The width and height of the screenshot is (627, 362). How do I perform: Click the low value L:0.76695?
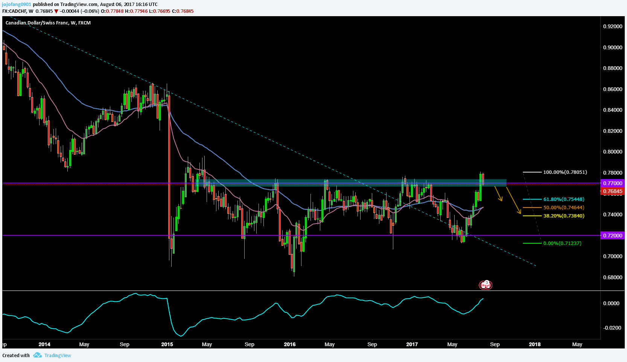point(160,11)
